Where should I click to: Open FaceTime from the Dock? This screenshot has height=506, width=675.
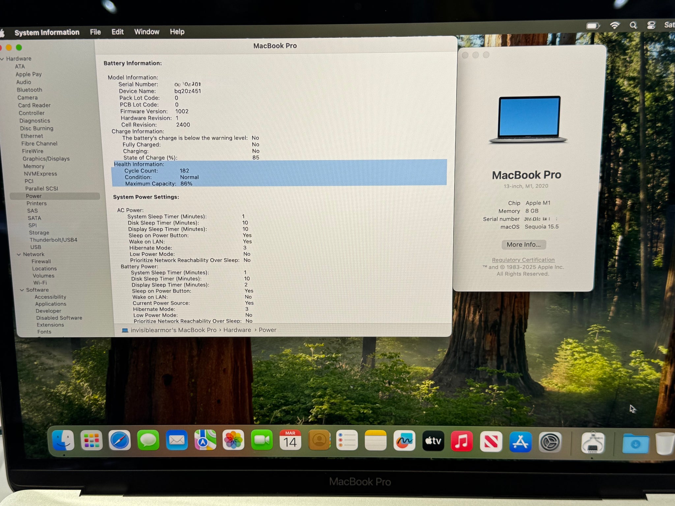[x=262, y=441]
